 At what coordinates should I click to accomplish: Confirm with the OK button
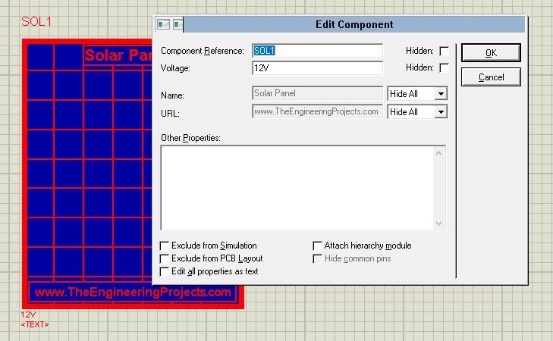491,52
